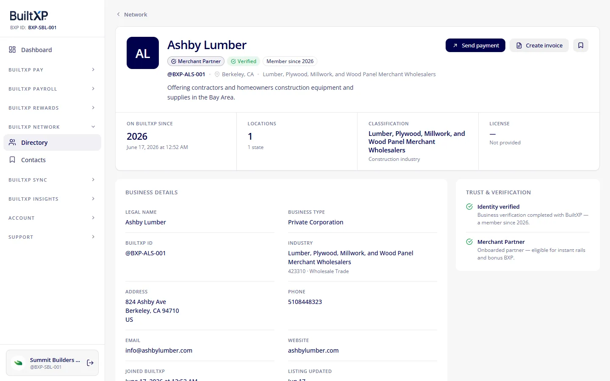610x381 pixels.
Task: Expand the Support section
Action: 52,237
